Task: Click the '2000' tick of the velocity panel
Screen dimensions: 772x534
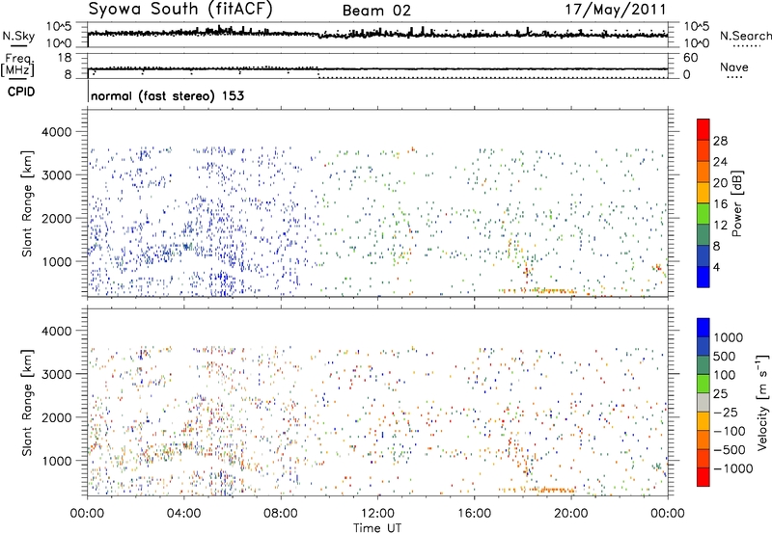Action: [57, 417]
